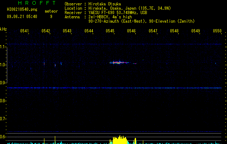
Task: Click the long meteor echo near 0545
Action: pos(119,62)
